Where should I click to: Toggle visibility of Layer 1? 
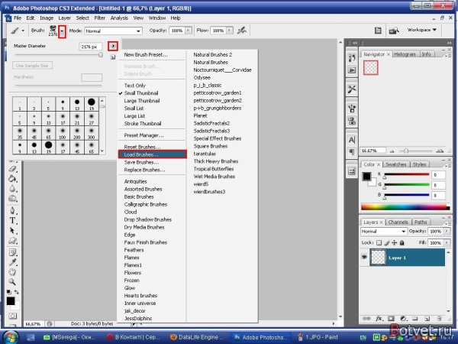tap(364, 257)
